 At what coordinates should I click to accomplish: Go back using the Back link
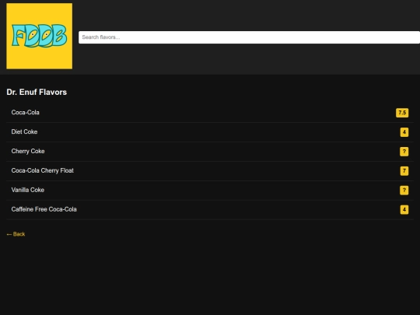pos(16,234)
